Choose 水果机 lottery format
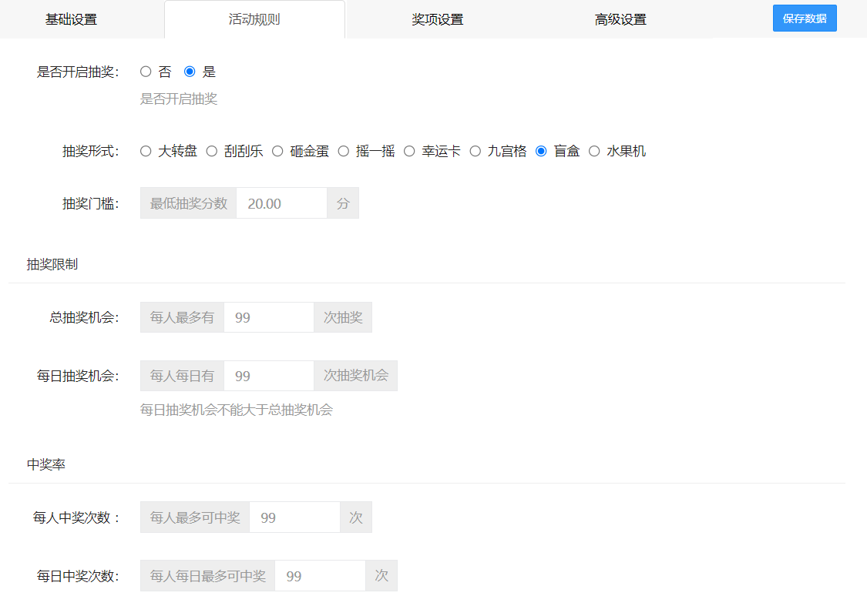The height and width of the screenshot is (596, 867). 594,151
